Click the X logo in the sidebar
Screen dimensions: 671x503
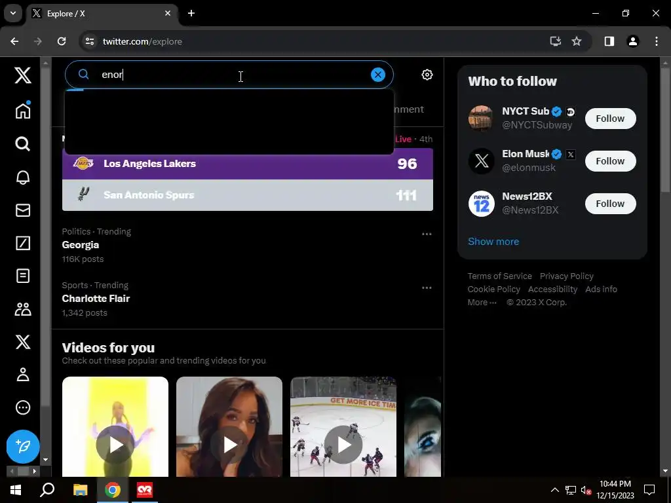[x=23, y=75]
